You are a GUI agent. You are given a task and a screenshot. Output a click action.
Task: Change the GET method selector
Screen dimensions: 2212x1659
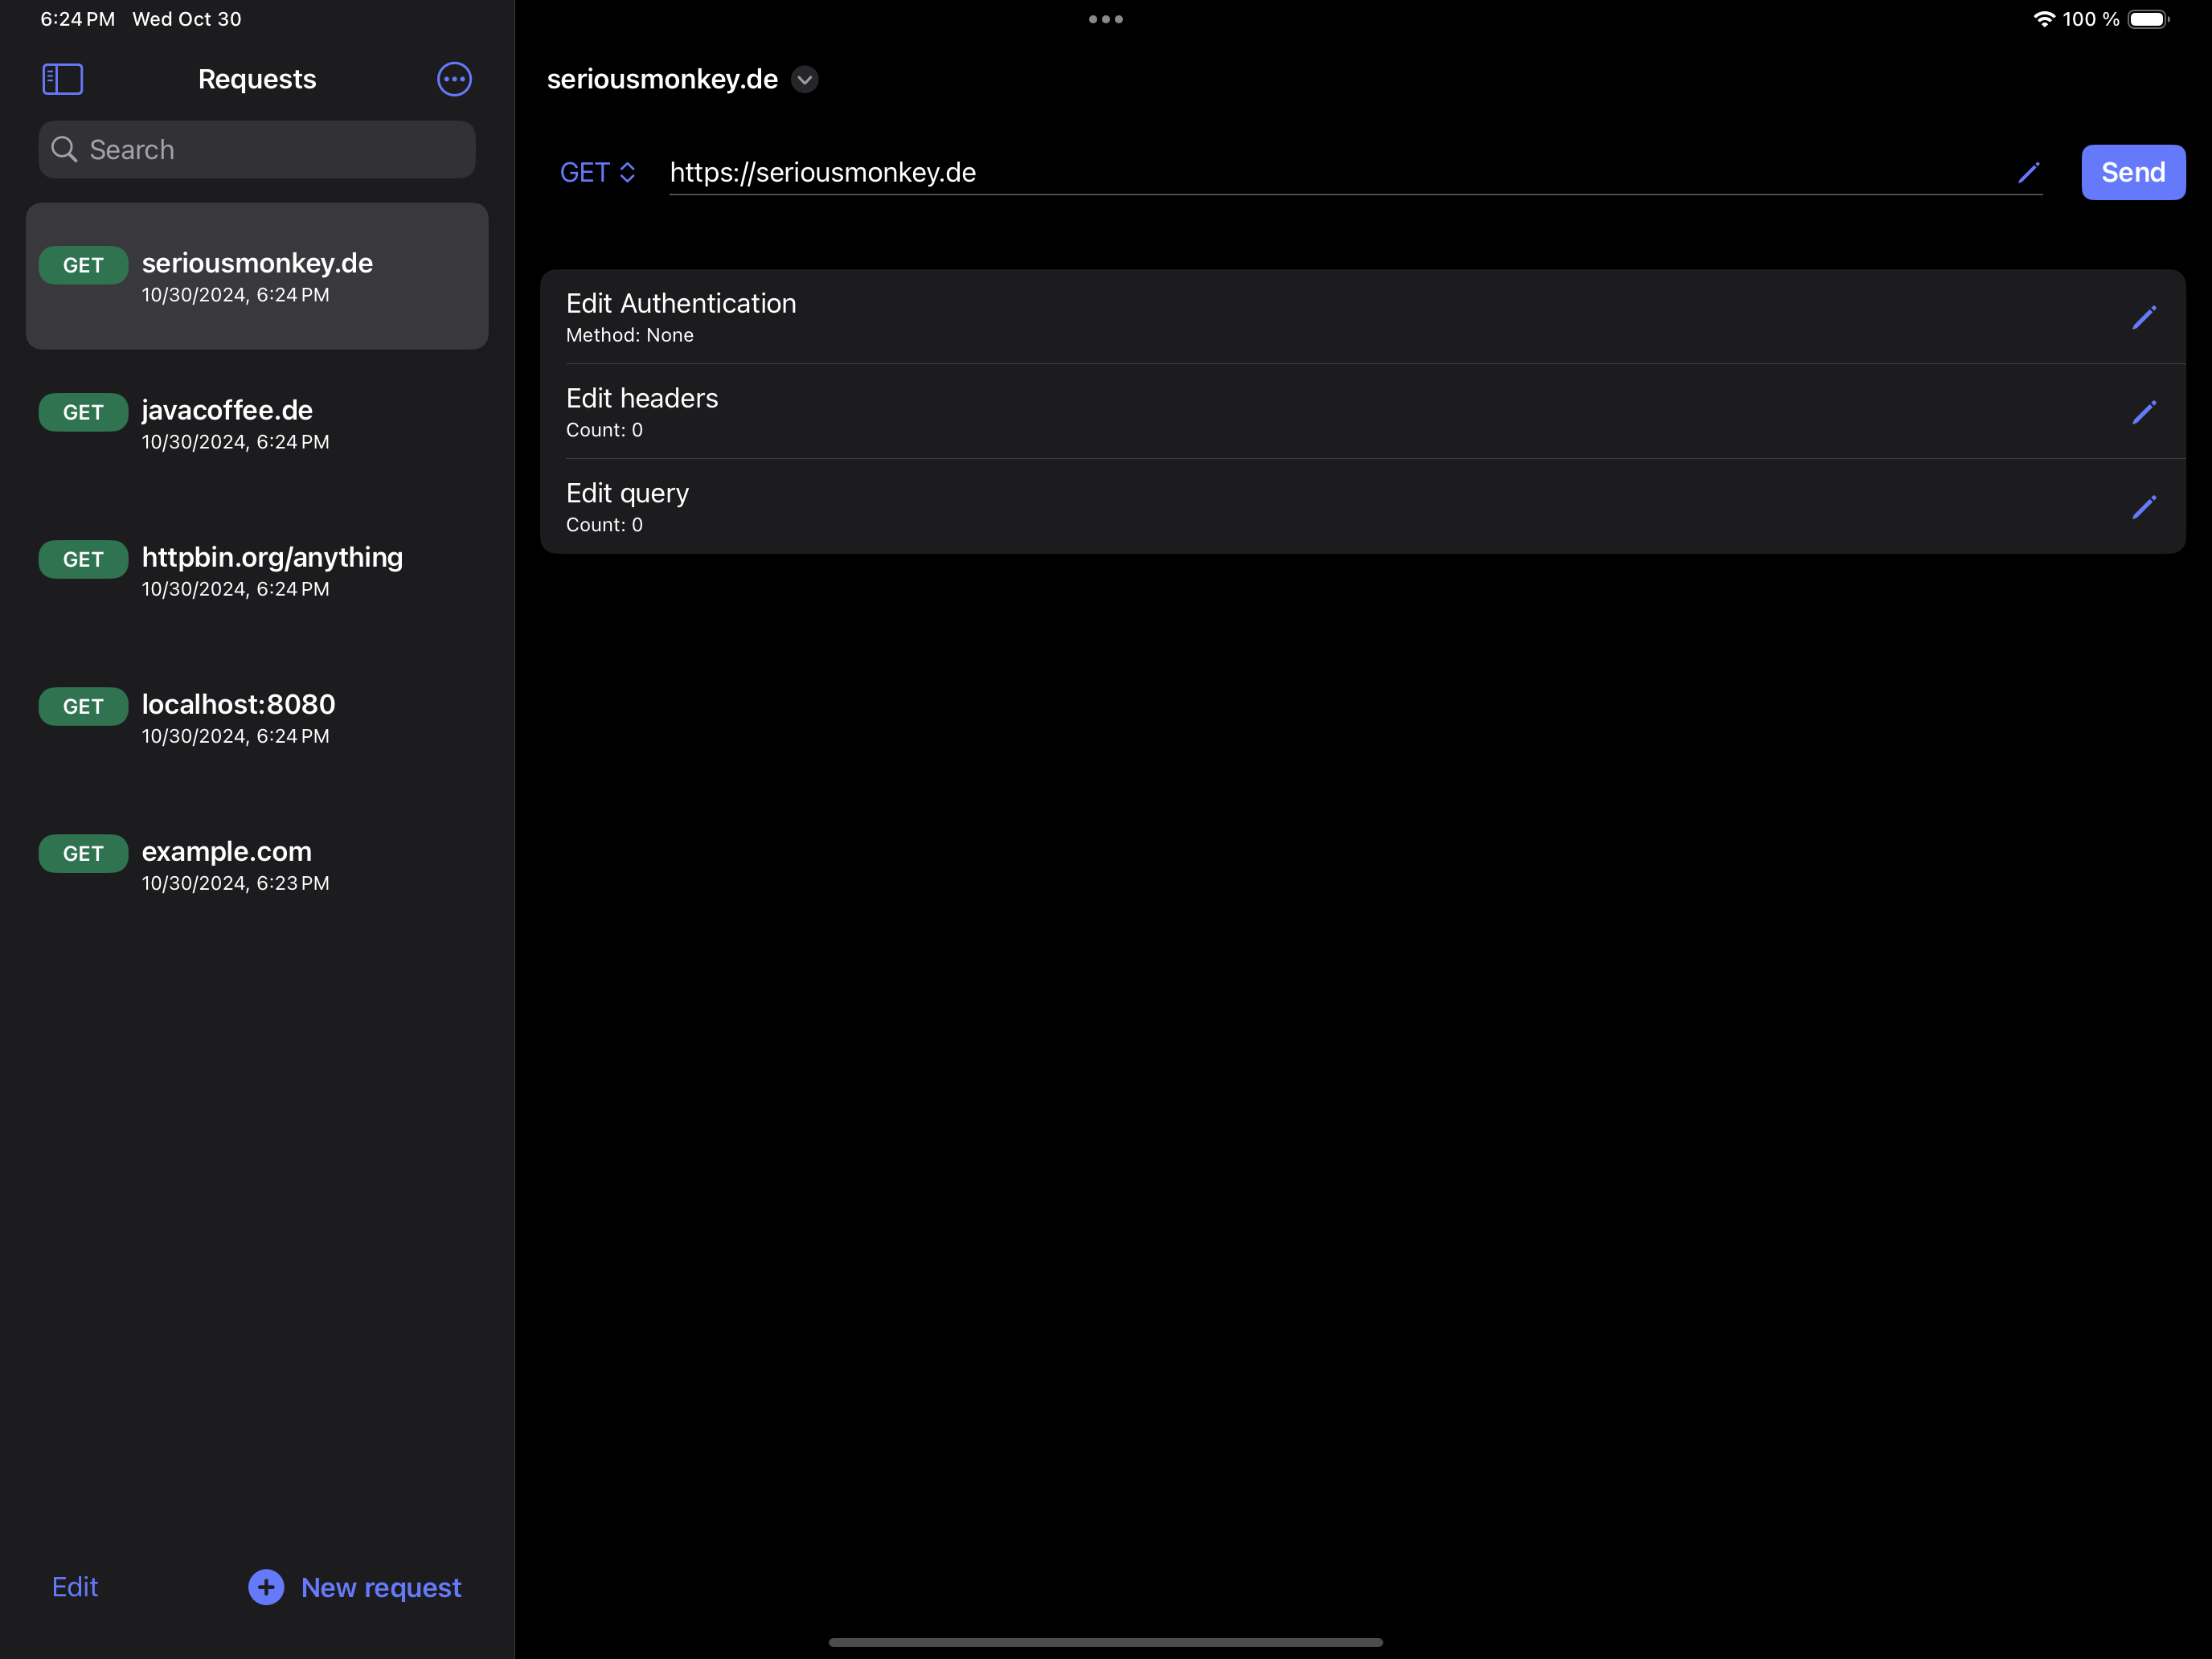(597, 172)
